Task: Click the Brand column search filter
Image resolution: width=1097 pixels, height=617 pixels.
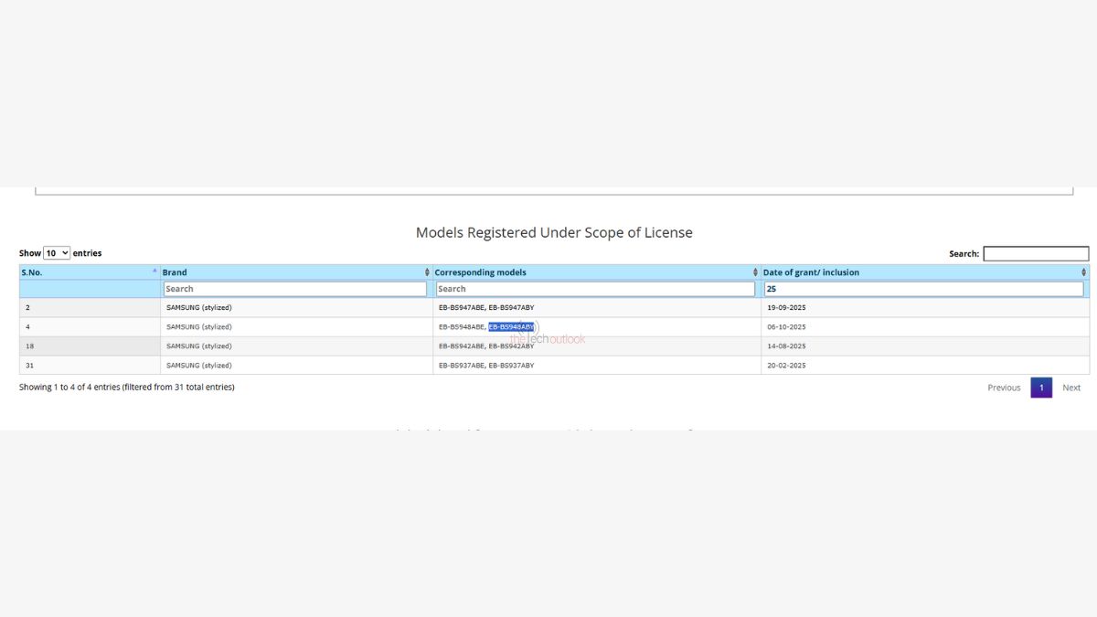Action: point(293,288)
